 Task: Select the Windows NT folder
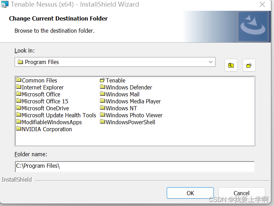click(x=118, y=108)
